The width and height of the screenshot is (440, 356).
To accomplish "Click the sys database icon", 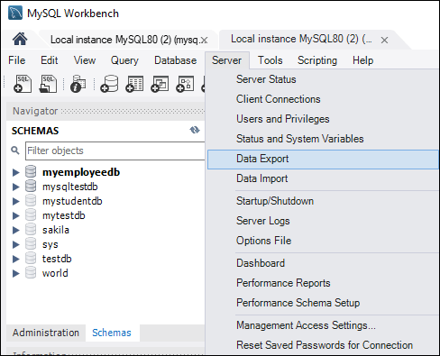I will 31,243.
